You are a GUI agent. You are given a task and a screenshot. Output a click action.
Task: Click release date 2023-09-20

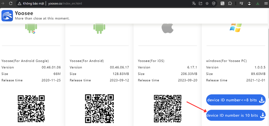click(188, 80)
